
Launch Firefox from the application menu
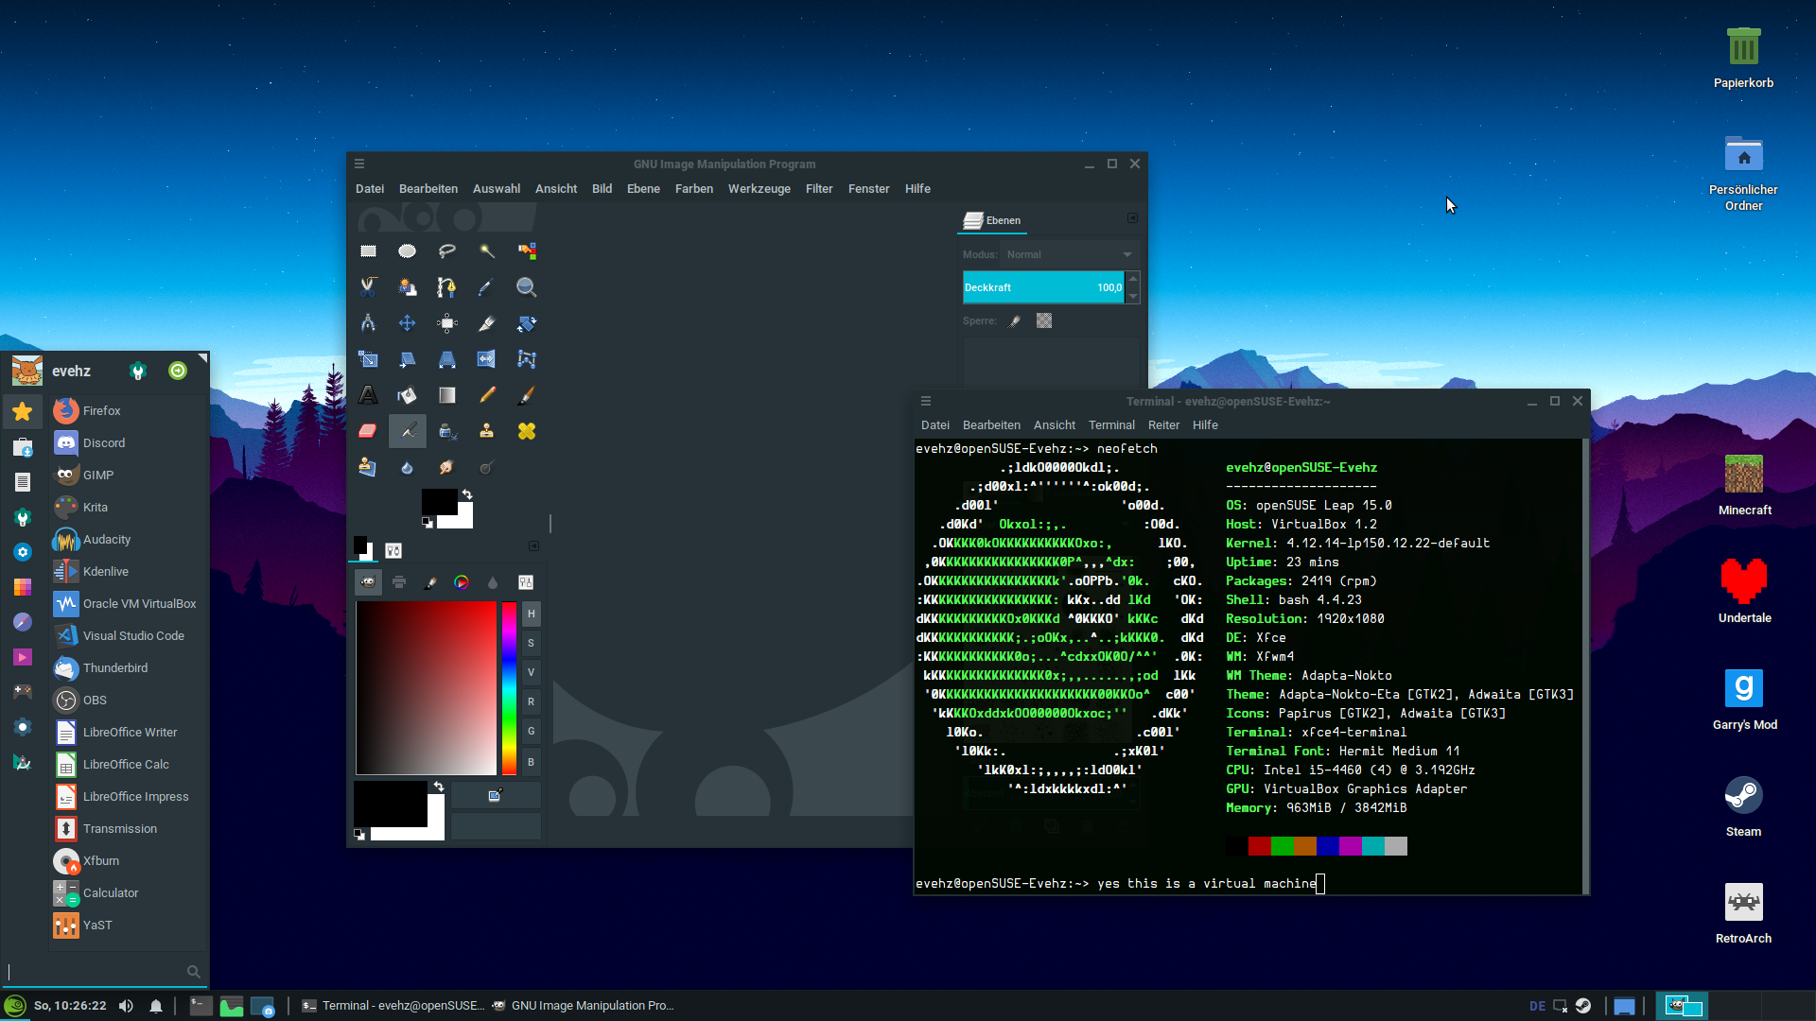(129, 411)
